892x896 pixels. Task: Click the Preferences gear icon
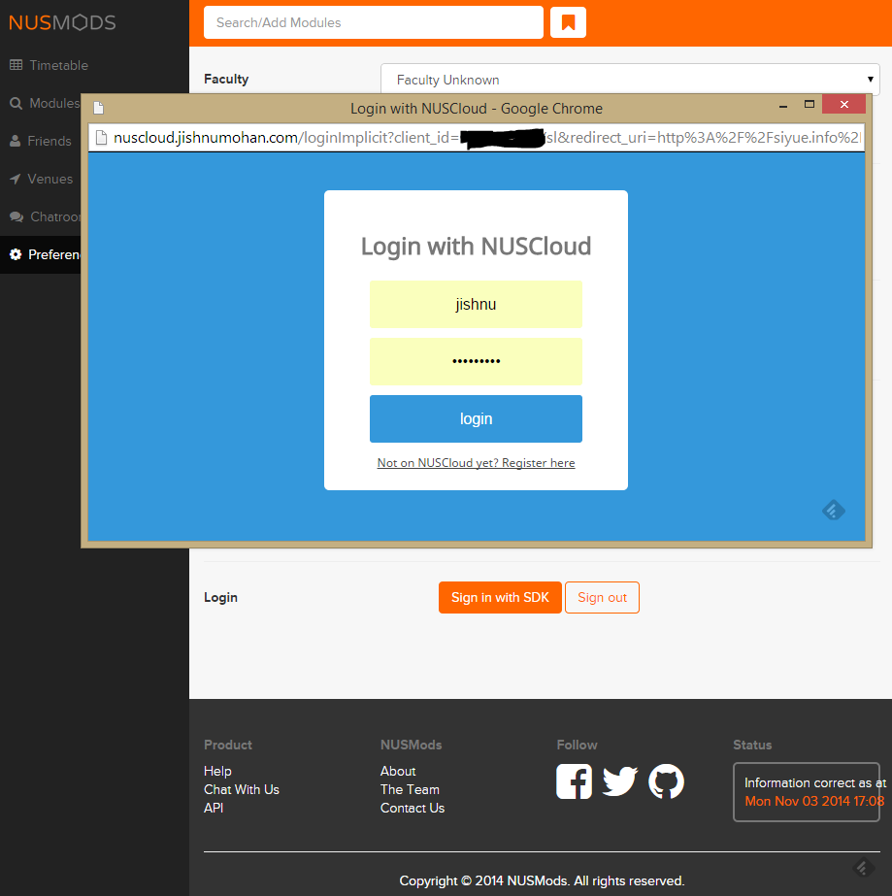coord(16,254)
